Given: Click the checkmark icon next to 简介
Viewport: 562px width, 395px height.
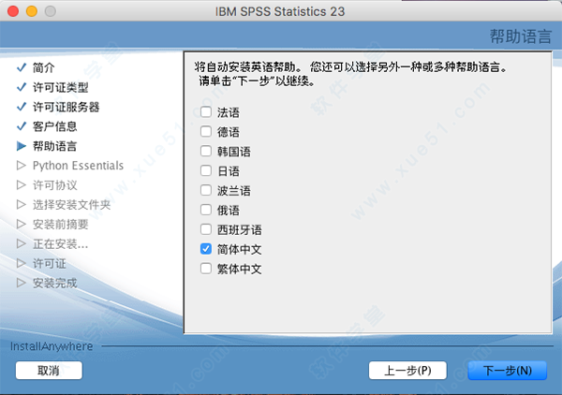Looking at the screenshot, I should (x=22, y=68).
